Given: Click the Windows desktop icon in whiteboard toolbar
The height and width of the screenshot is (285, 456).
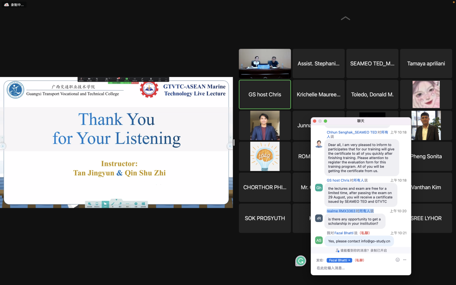Looking at the screenshot, I should pyautogui.click(x=143, y=204).
